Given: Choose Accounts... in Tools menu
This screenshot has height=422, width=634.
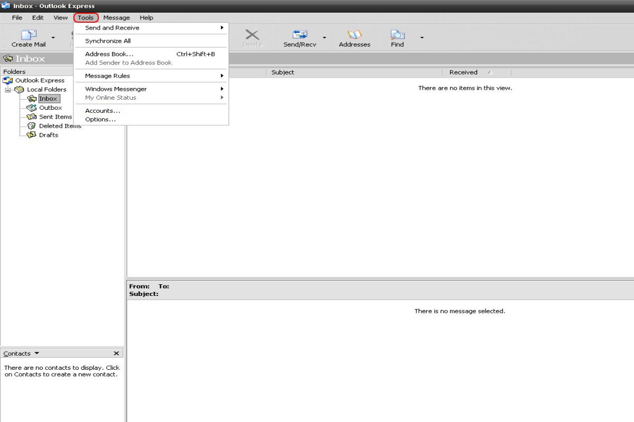Looking at the screenshot, I should (x=151, y=111).
